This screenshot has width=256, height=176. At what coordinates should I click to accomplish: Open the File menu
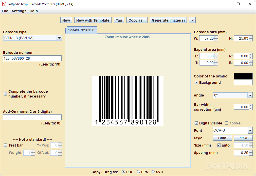(5, 11)
